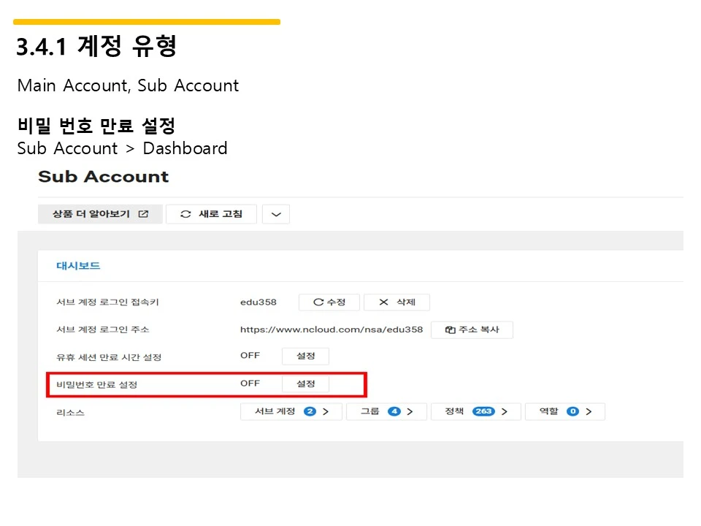Click the chevron beside 서브 계정 count

[x=326, y=411]
